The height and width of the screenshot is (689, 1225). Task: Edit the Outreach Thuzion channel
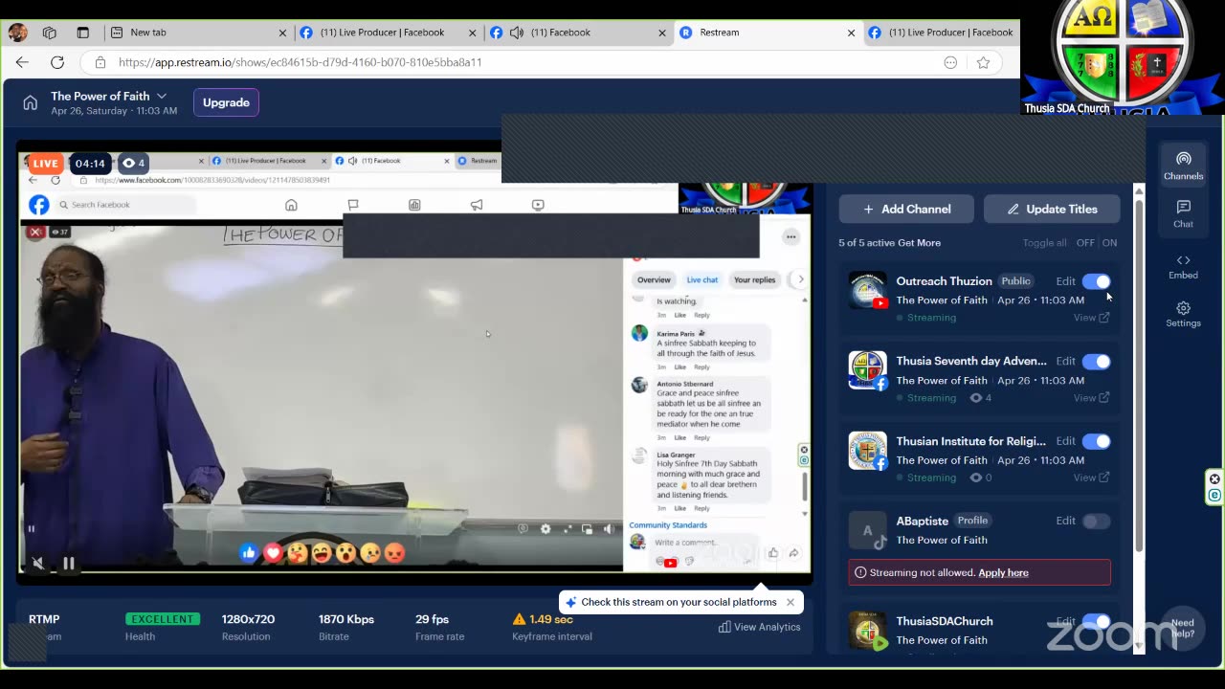click(1066, 281)
